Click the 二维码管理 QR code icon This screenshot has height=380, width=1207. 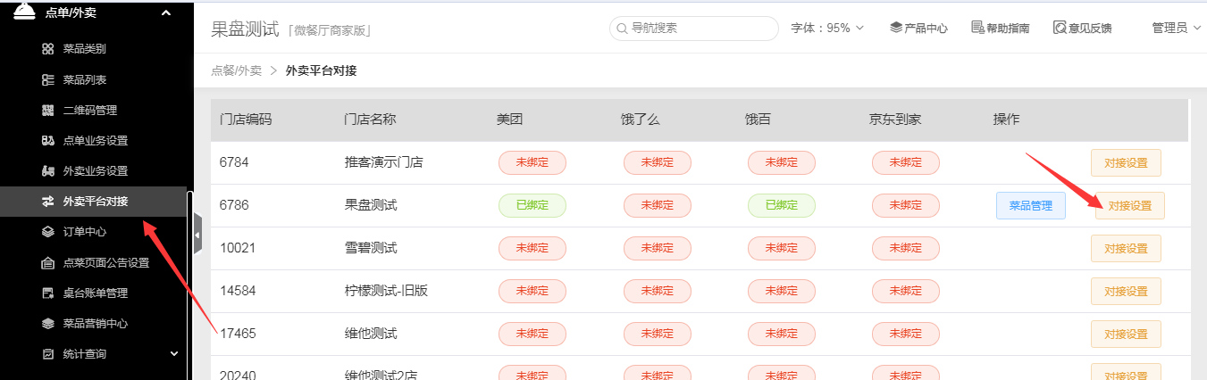coord(48,111)
